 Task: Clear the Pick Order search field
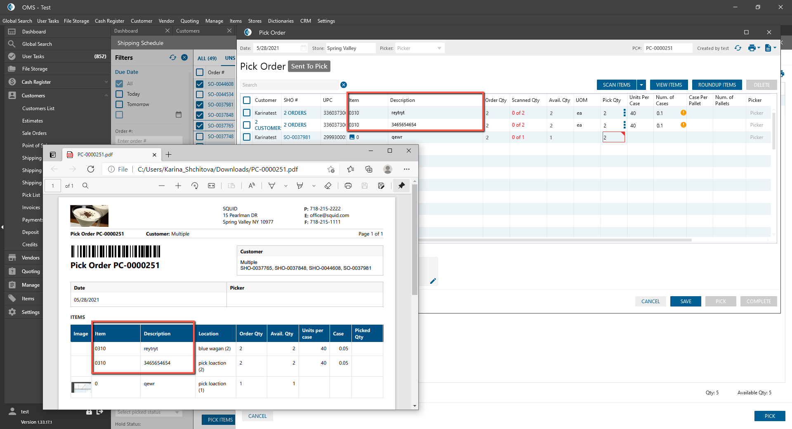point(343,85)
